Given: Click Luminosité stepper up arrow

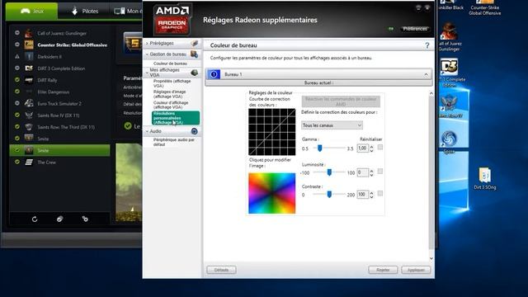Looking at the screenshot, I should [371, 171].
